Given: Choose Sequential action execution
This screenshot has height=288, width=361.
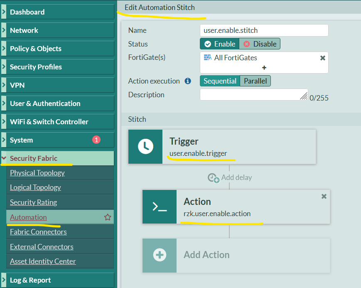Looking at the screenshot, I should [x=220, y=81].
